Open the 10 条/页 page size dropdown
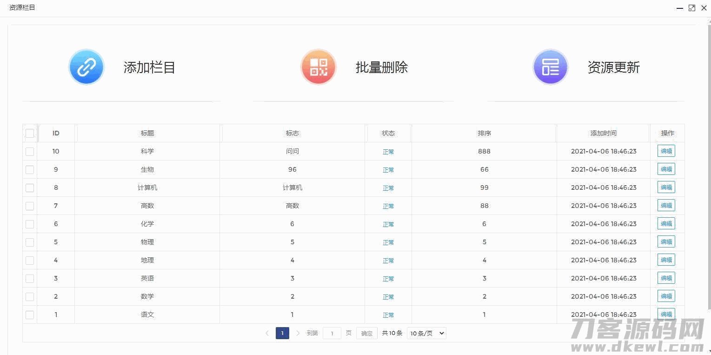711x355 pixels. pyautogui.click(x=426, y=333)
